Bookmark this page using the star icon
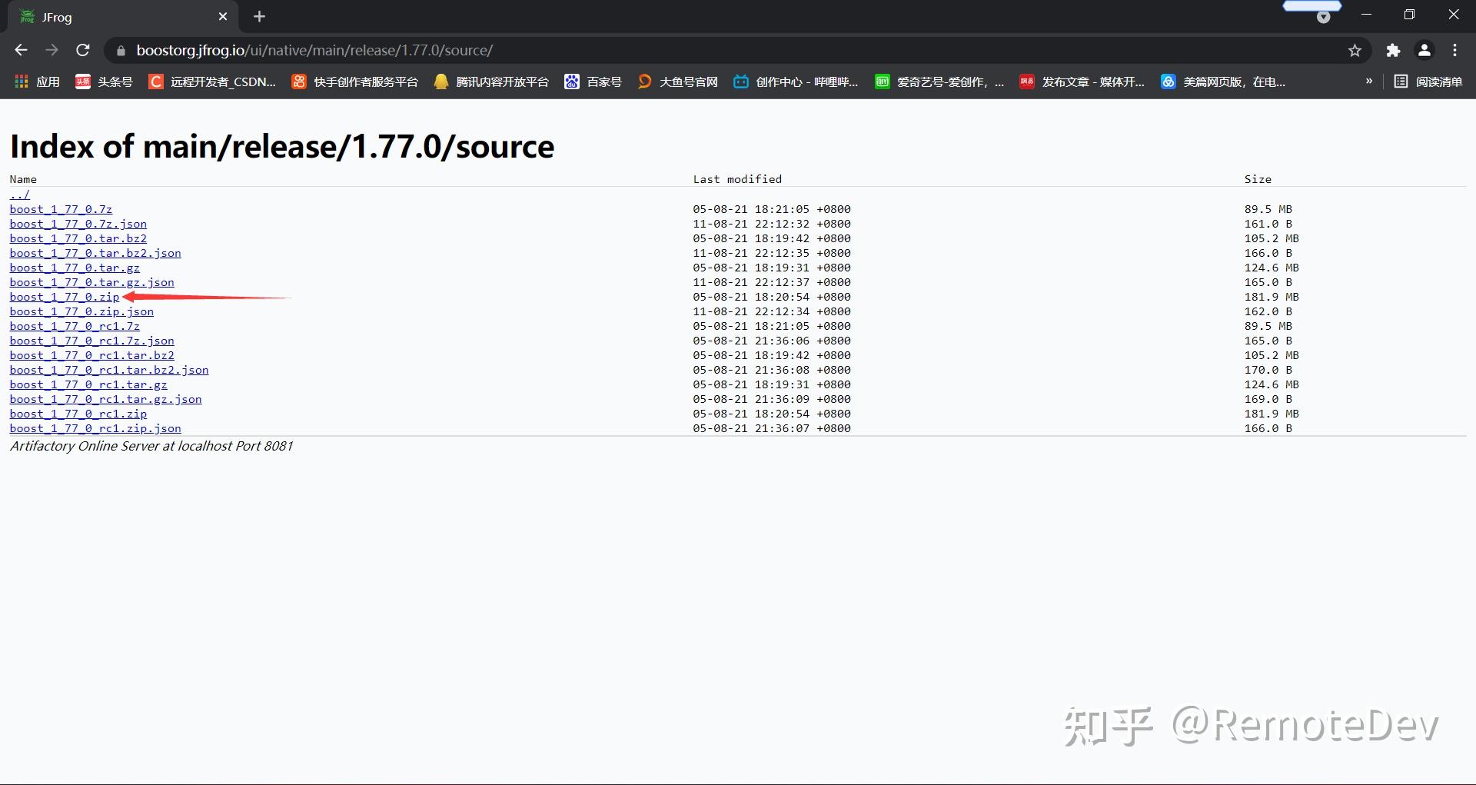The height and width of the screenshot is (785, 1476). 1355,50
